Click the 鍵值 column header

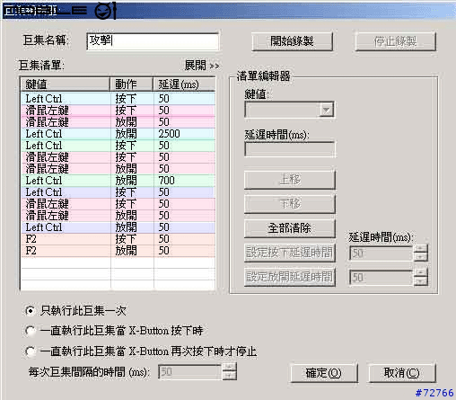click(x=66, y=84)
